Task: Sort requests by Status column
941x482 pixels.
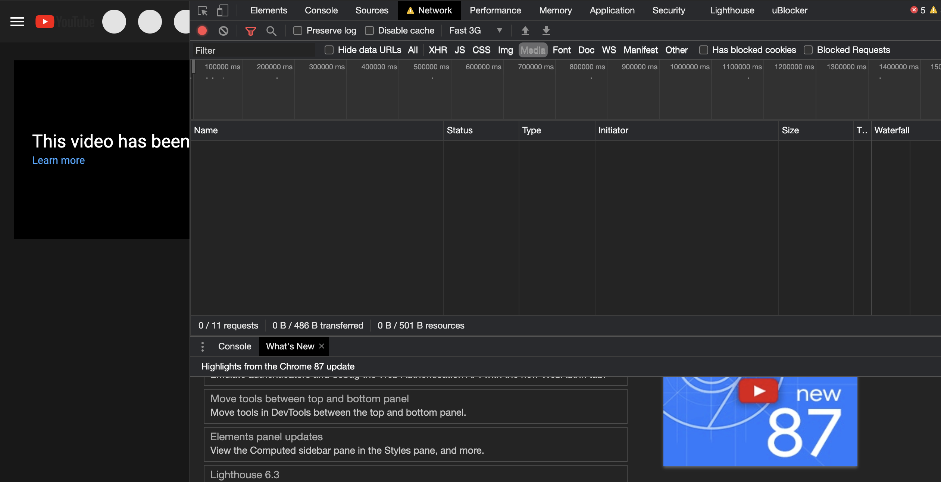Action: pyautogui.click(x=481, y=130)
